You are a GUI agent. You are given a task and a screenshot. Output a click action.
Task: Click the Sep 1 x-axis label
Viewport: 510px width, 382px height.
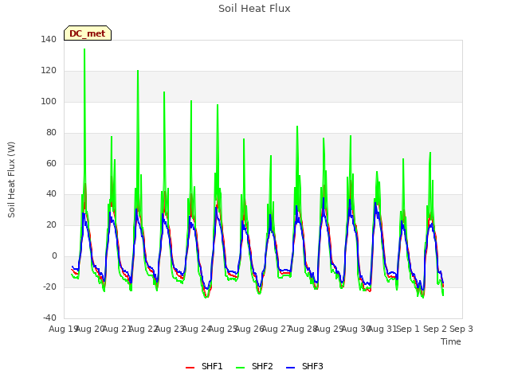(409, 329)
